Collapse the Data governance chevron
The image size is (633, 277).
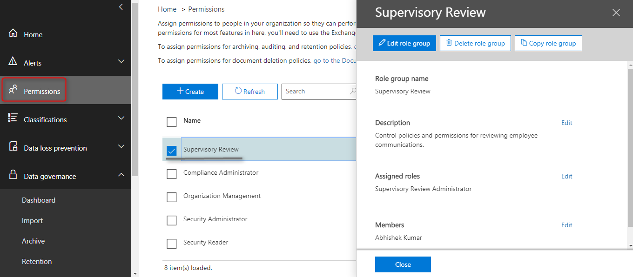[121, 175]
